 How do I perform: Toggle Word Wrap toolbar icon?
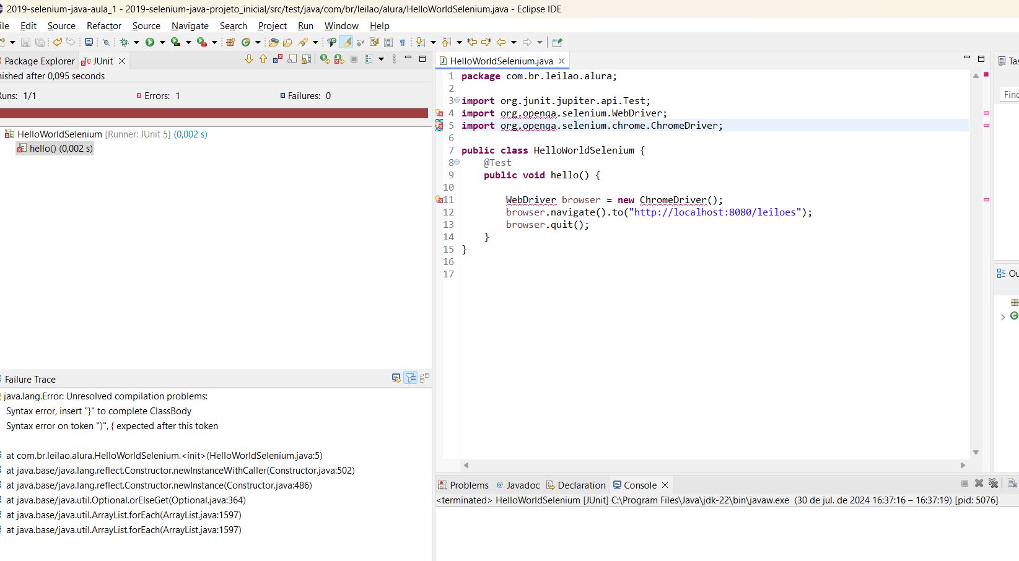pos(374,42)
